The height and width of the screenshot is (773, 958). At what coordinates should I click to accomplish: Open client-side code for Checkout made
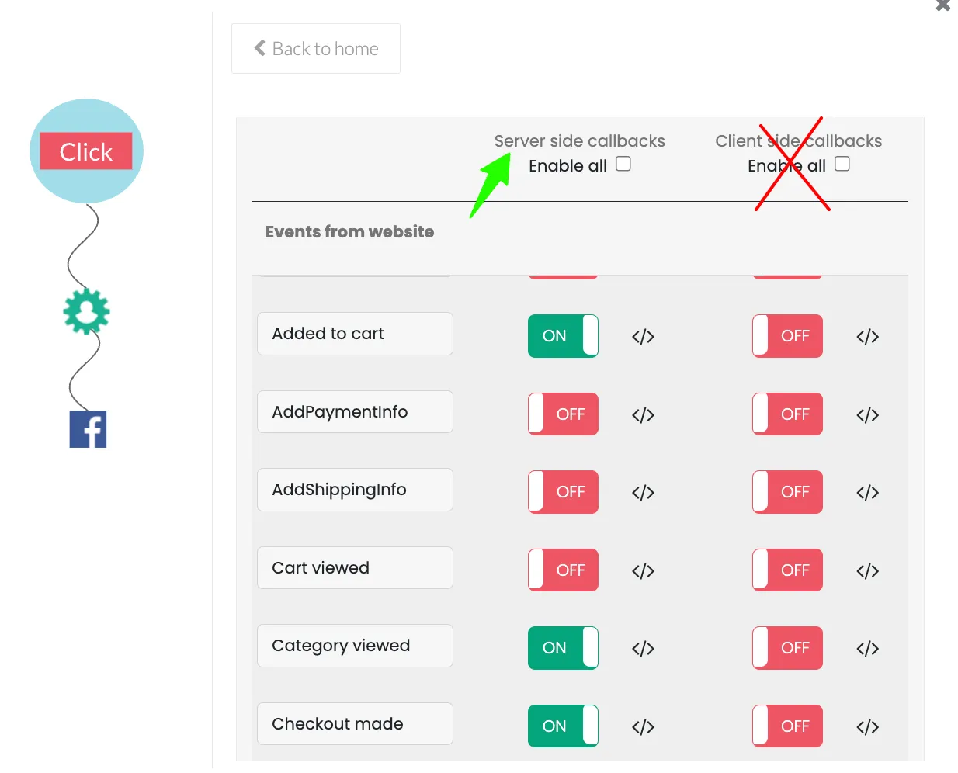[x=867, y=727]
